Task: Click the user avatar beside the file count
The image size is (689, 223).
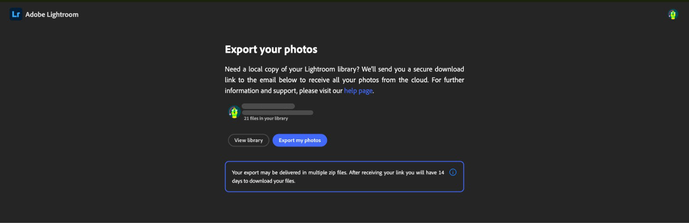Action: [x=235, y=112]
